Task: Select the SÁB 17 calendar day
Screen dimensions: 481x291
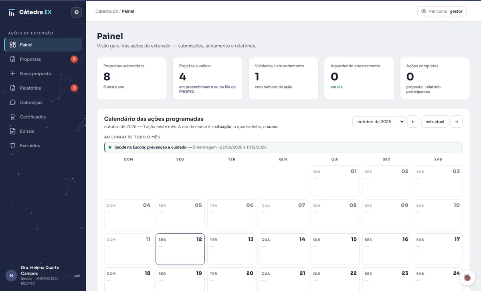Action: click(x=438, y=249)
